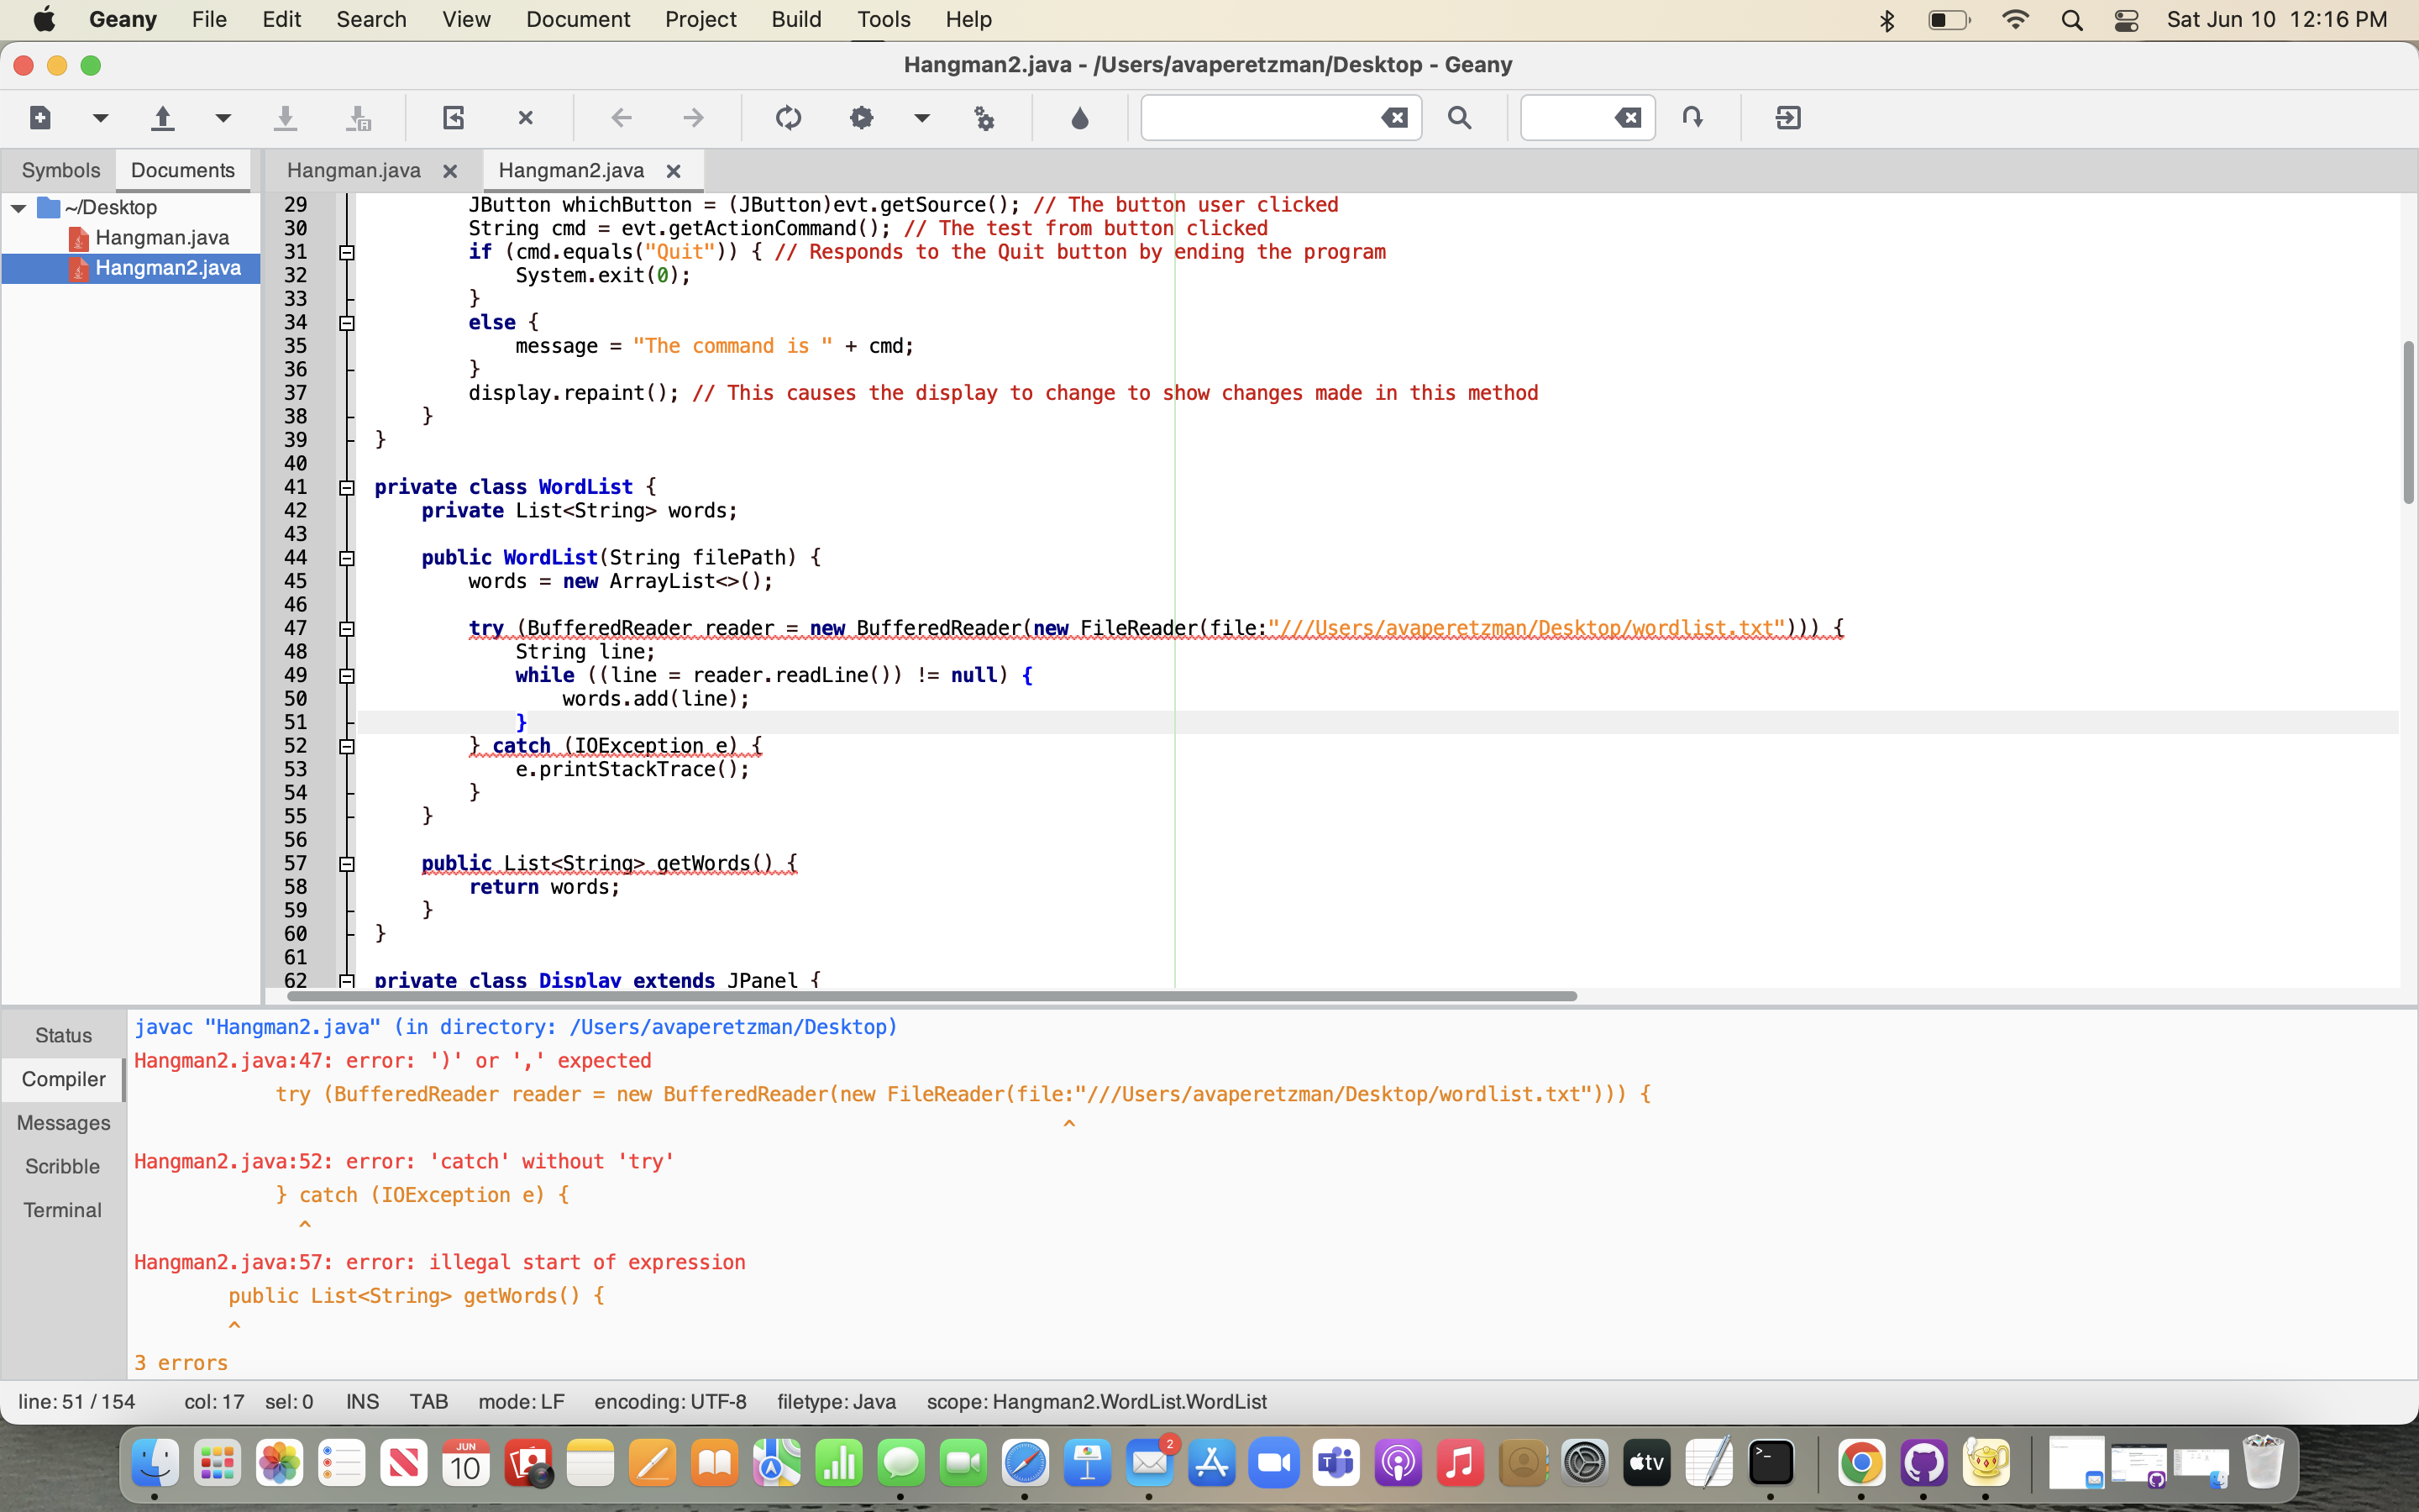Navigate back with the back arrow icon
Screen dimensions: 2419x1512
(x=621, y=117)
